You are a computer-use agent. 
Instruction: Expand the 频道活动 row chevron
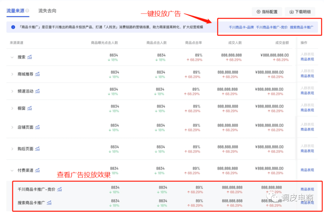click(12, 91)
